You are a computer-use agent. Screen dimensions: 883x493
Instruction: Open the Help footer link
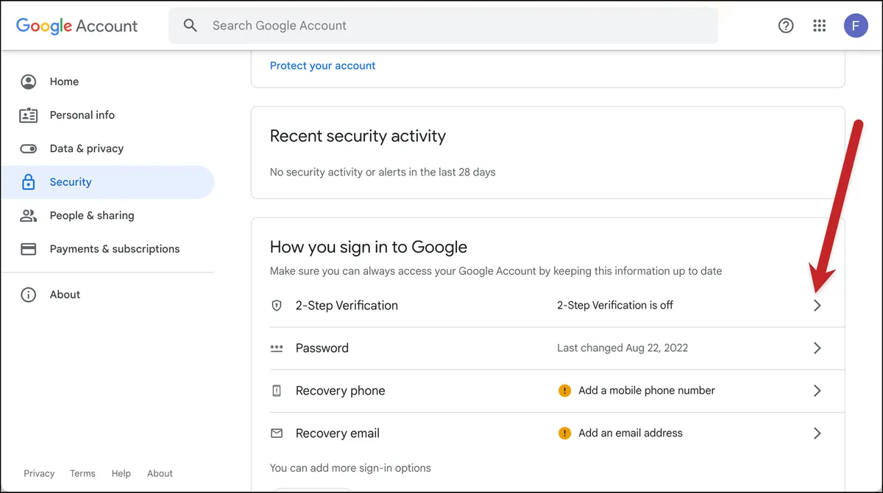(121, 474)
